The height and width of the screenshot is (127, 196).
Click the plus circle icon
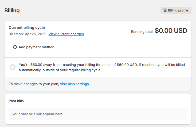point(15,47)
